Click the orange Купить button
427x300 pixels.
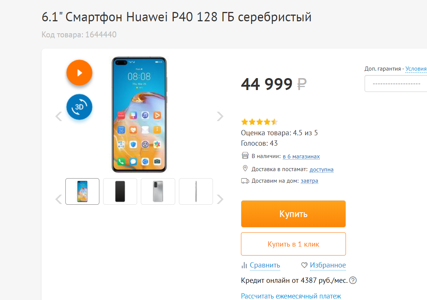pyautogui.click(x=293, y=214)
